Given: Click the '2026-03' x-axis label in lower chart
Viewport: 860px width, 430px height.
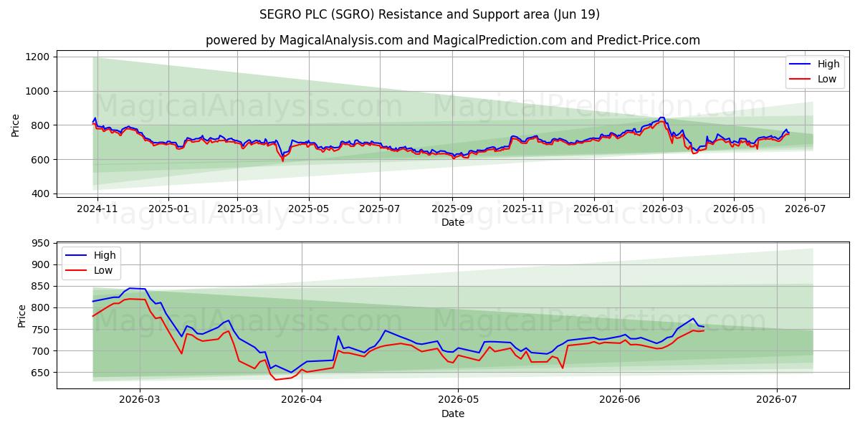Looking at the screenshot, I should tap(140, 400).
